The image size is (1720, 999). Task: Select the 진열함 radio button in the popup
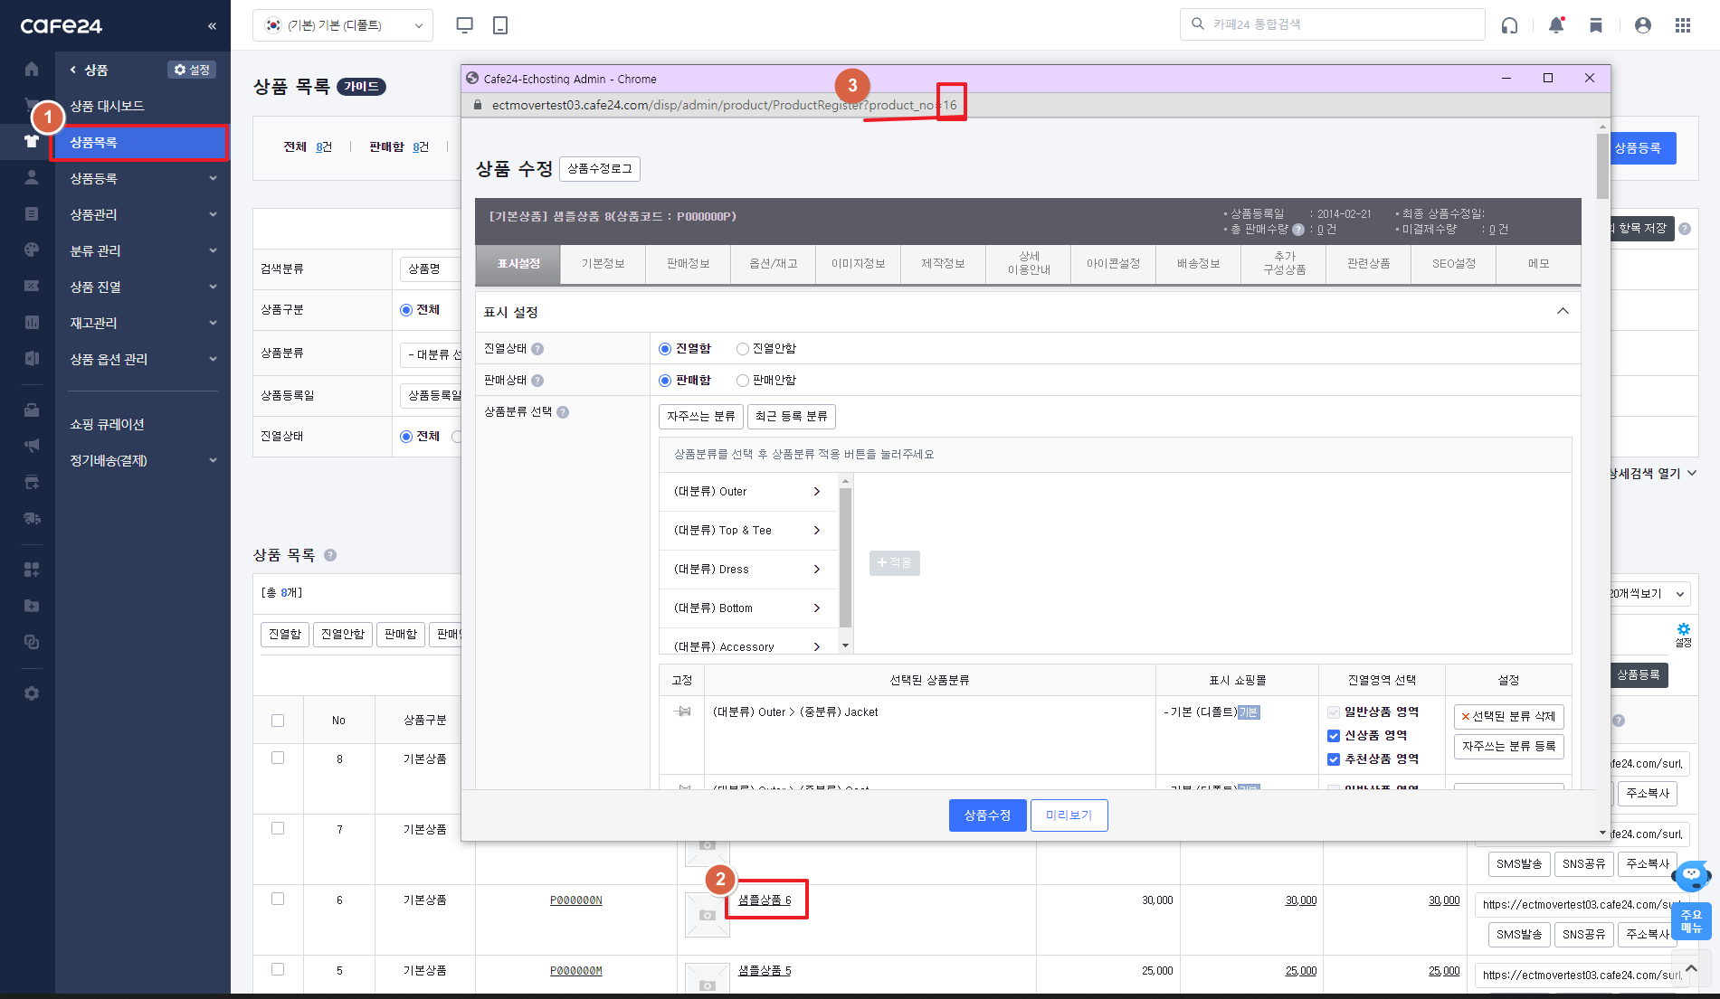(x=665, y=349)
